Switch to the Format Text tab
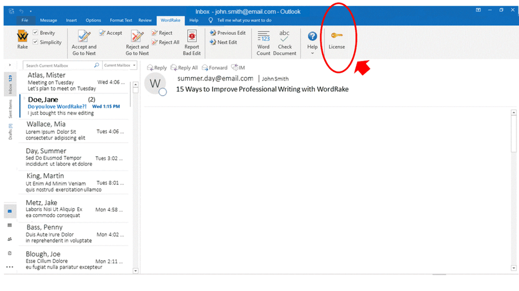This screenshot has height=291, width=519. point(120,20)
